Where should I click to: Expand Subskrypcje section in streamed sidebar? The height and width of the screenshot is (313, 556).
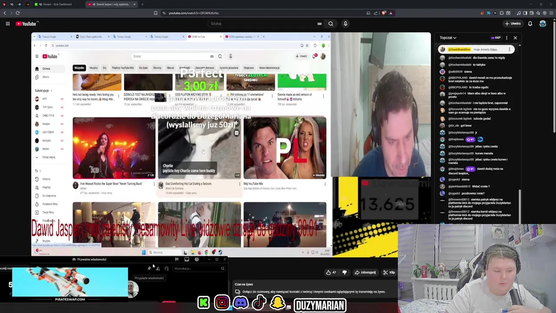[x=43, y=90]
